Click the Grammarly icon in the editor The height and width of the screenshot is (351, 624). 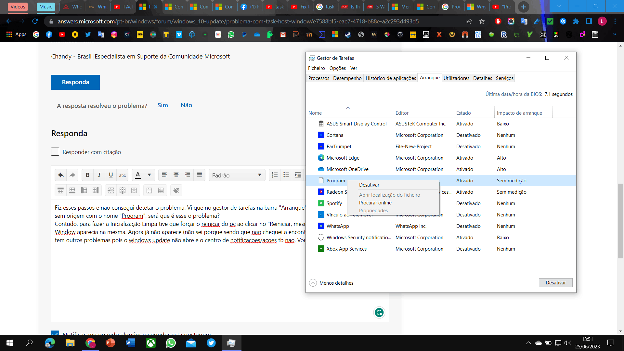pos(379,313)
